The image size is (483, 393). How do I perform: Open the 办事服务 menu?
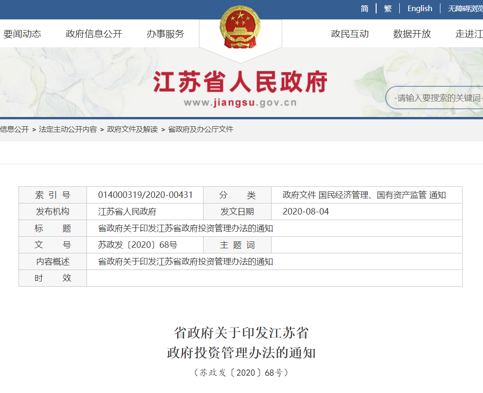point(166,34)
